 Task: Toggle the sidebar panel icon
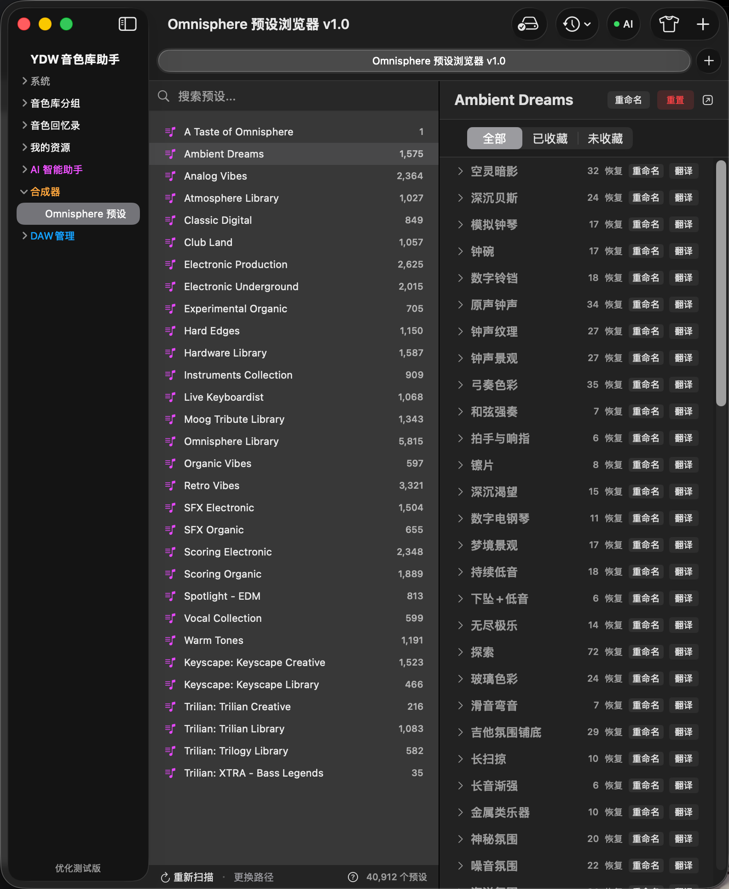[127, 24]
